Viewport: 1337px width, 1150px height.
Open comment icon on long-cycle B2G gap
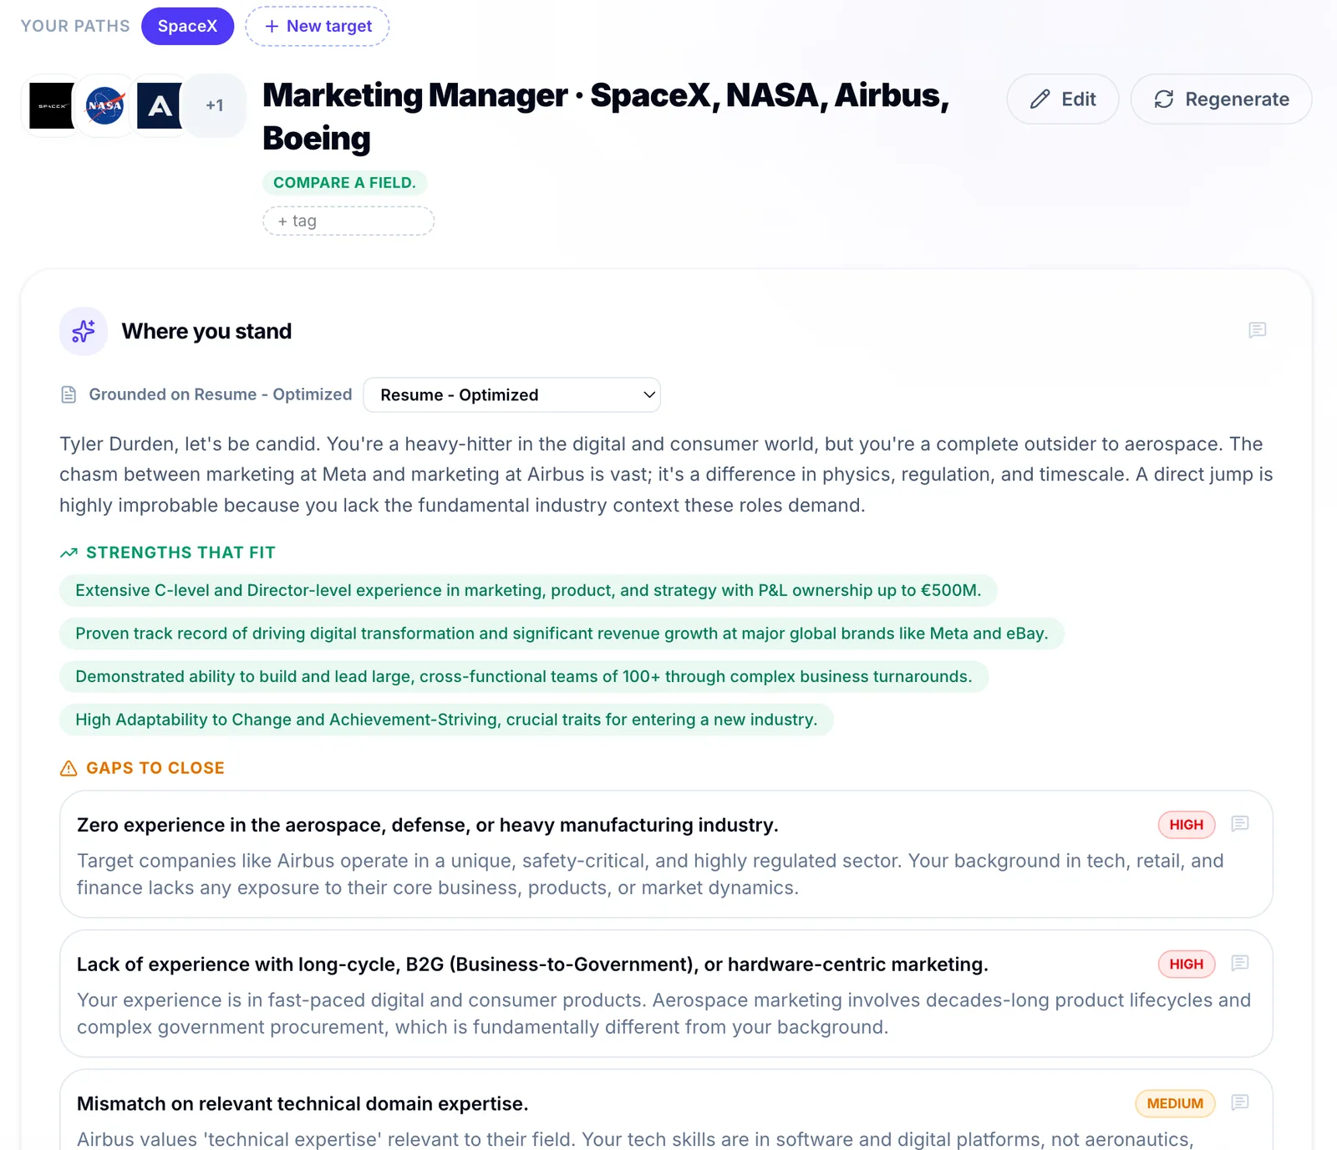pos(1240,964)
